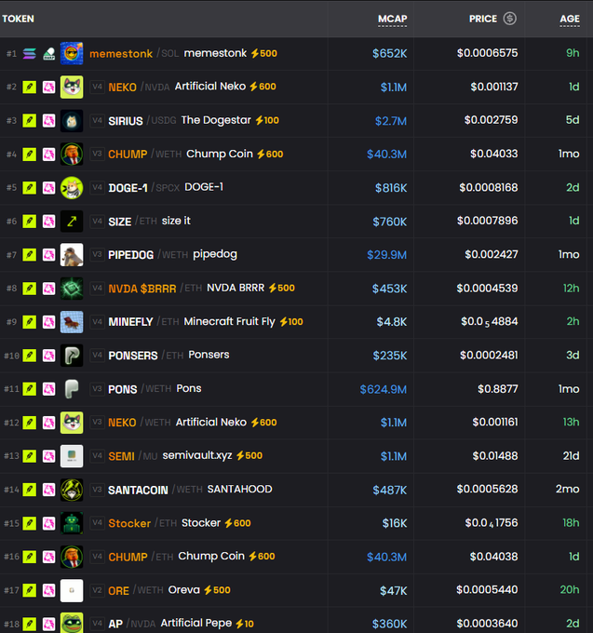Click the 'Ponsers' token name text
Viewport: 593px width, 633px height.
tap(209, 355)
